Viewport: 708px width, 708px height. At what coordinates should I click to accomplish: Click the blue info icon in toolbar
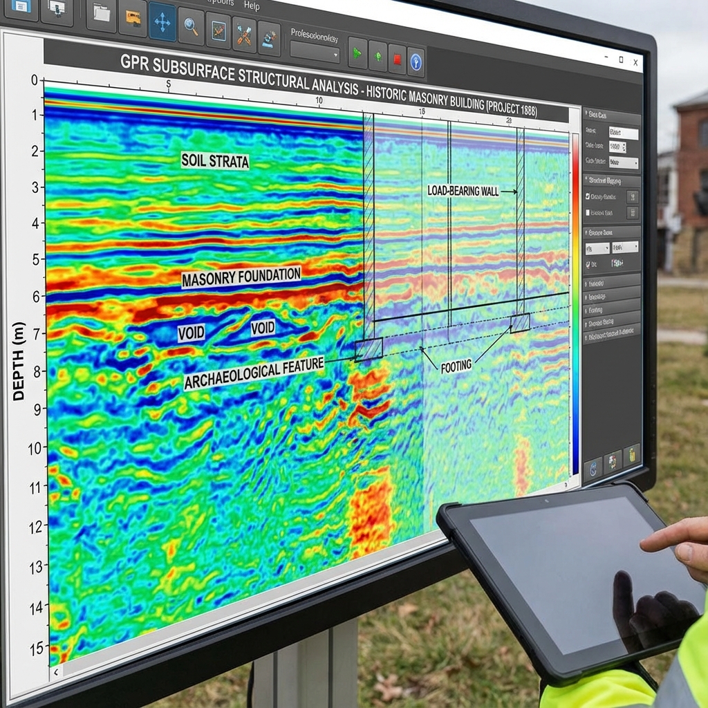point(416,62)
